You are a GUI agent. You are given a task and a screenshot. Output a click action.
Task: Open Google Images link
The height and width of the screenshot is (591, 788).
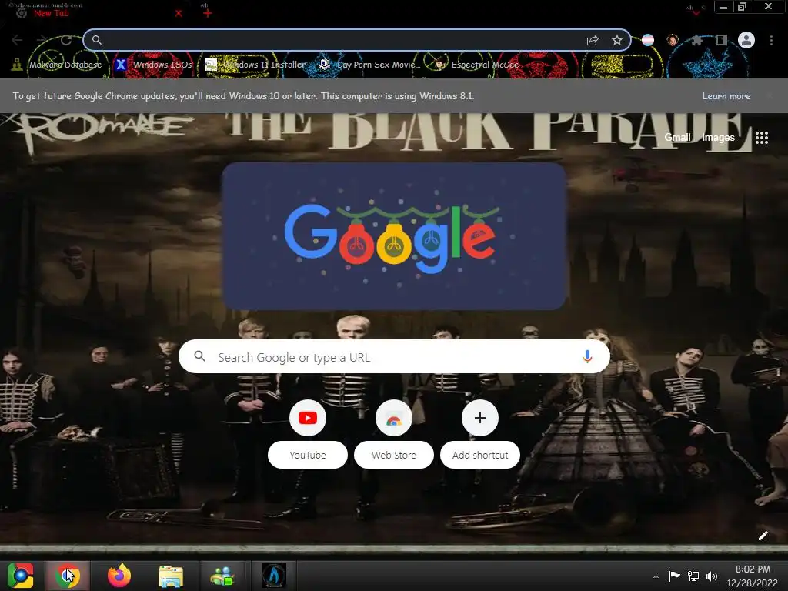[718, 137]
